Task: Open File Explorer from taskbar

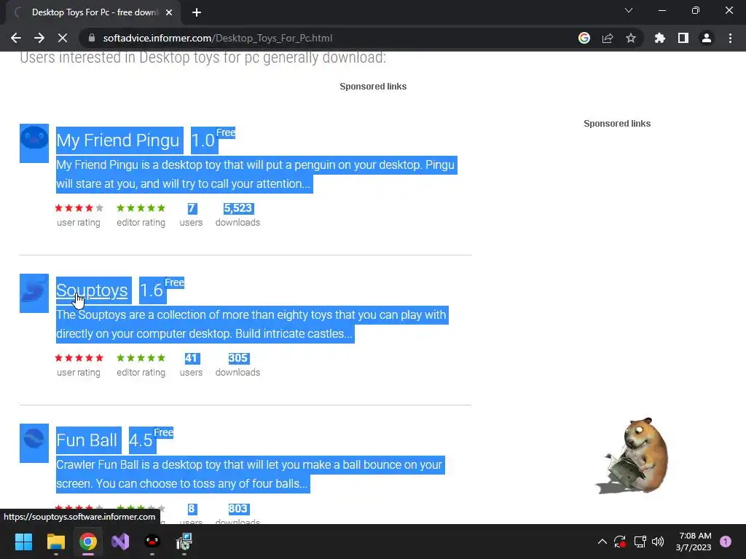Action: 55,542
